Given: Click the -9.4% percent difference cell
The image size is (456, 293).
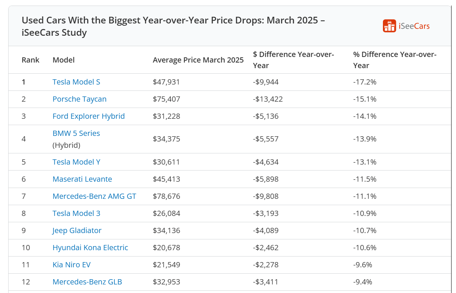Looking at the screenshot, I should pyautogui.click(x=363, y=282).
